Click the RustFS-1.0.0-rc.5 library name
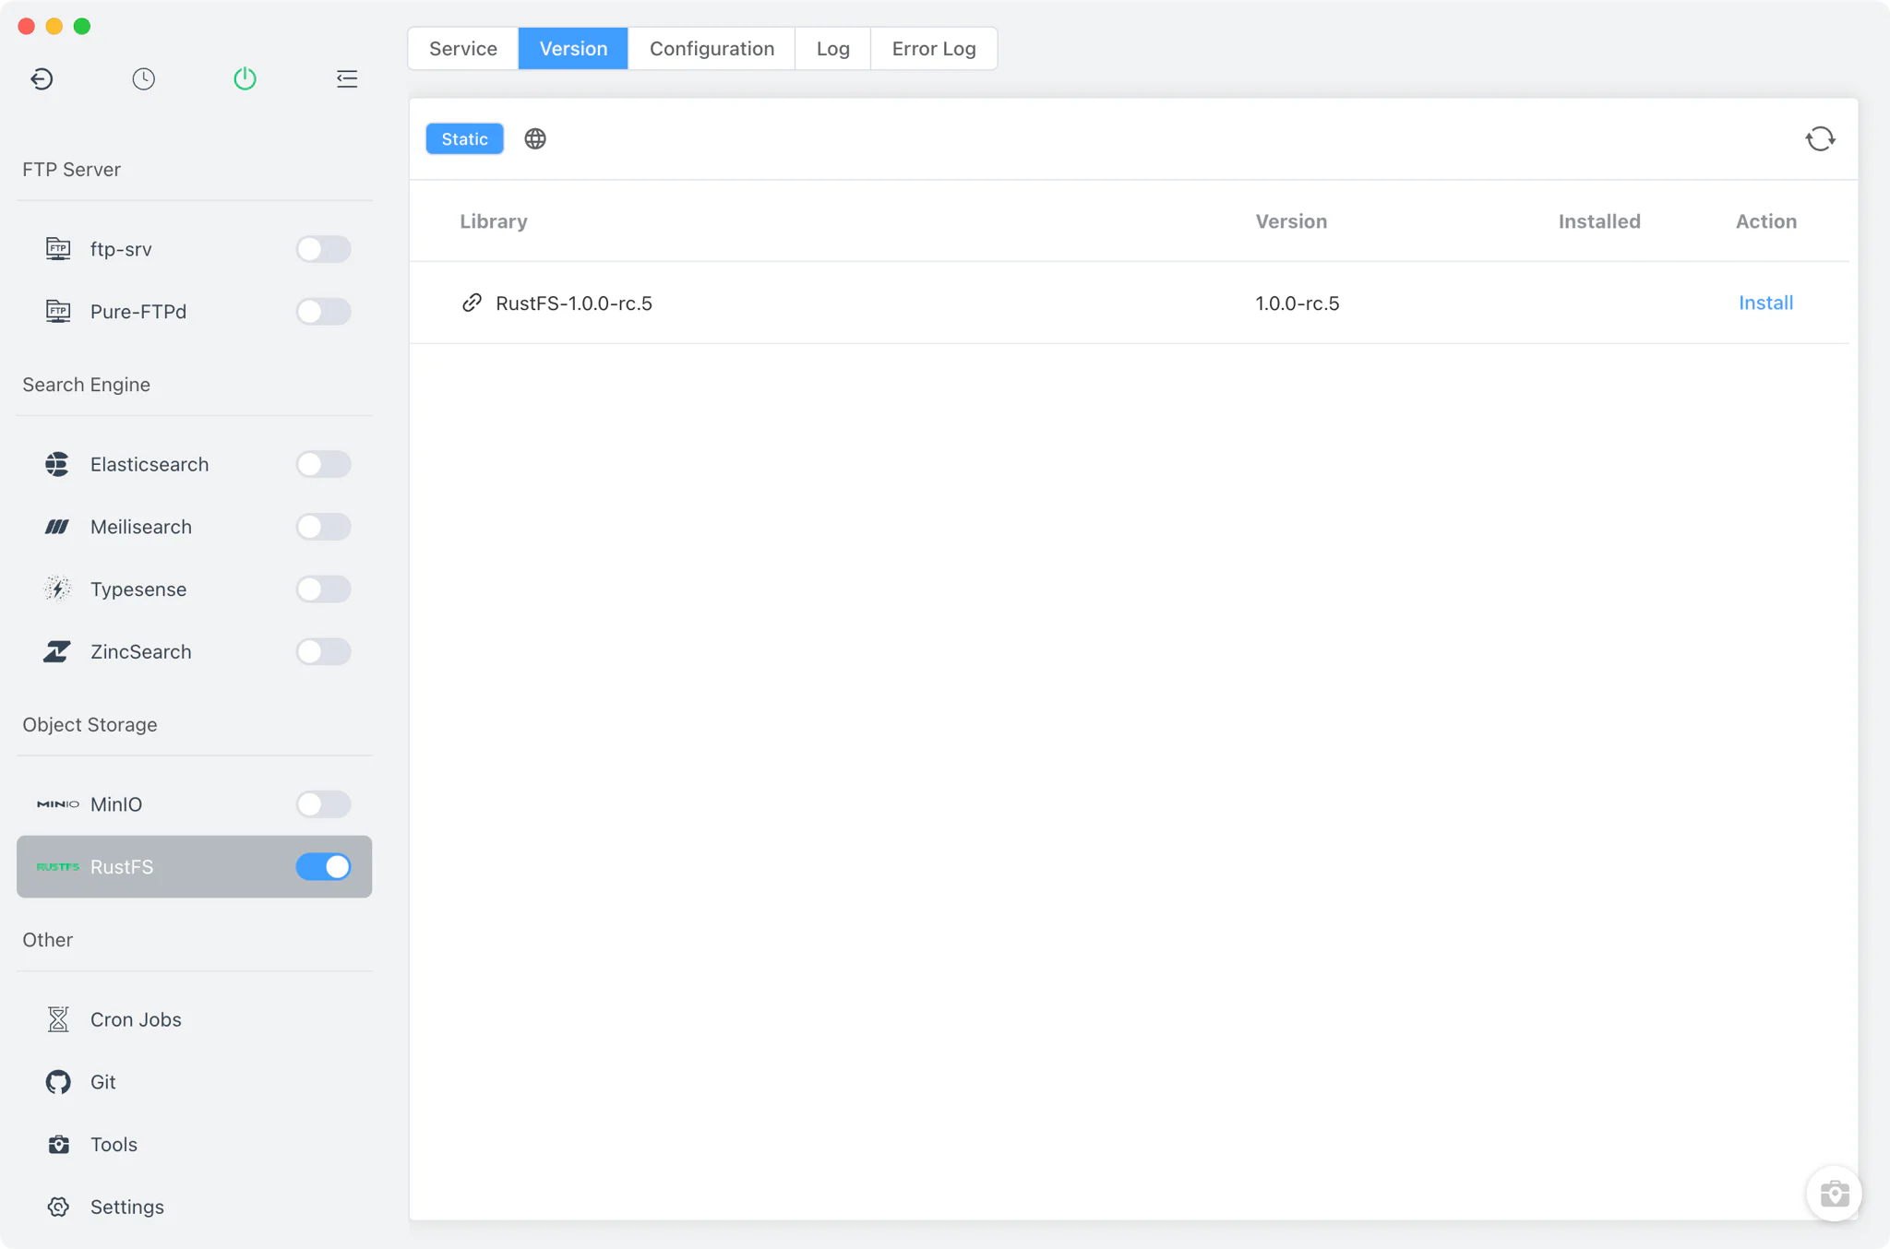The image size is (1890, 1249). [574, 303]
